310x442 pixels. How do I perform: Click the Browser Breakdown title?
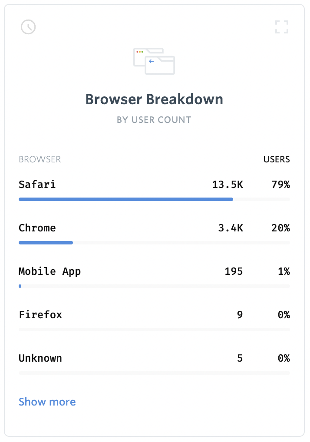point(154,99)
